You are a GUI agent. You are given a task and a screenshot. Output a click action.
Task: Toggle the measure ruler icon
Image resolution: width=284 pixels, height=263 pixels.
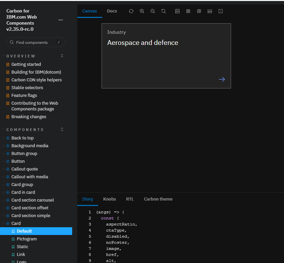click(x=210, y=11)
